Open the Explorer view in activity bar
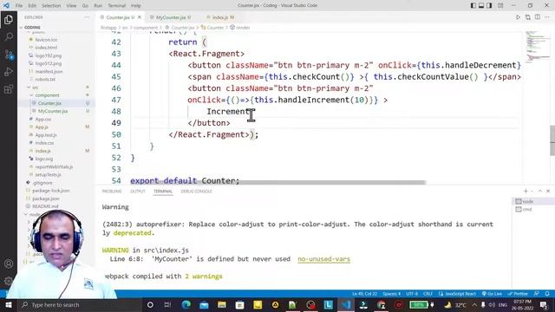Screen dimensions: 555x312 pyautogui.click(x=9, y=19)
